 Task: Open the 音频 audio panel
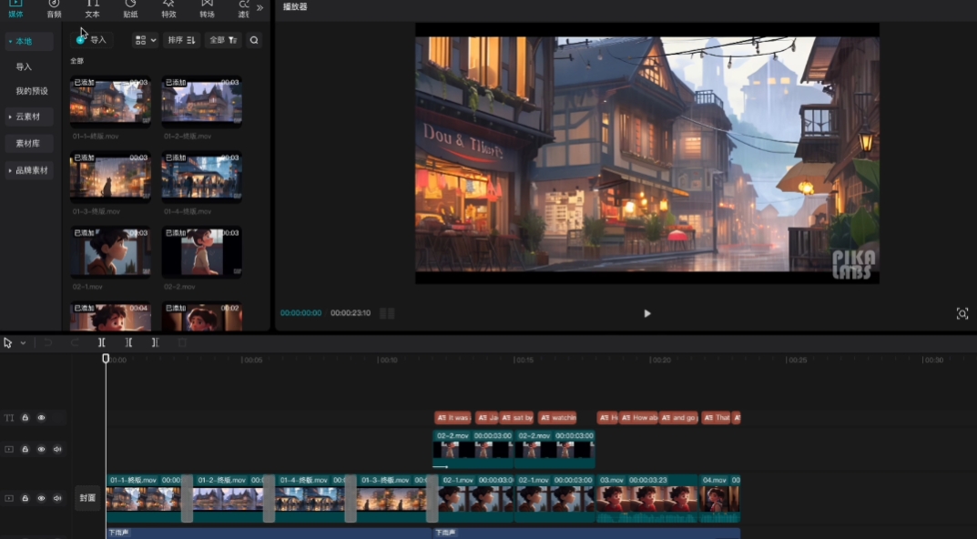coord(55,9)
